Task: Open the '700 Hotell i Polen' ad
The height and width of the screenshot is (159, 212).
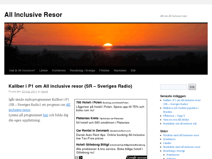Action: pyautogui.click(x=89, y=102)
